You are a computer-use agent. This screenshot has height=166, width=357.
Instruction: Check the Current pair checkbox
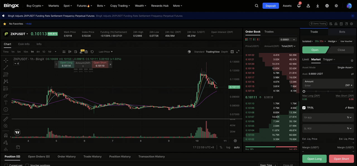pyautogui.click(x=6, y=165)
